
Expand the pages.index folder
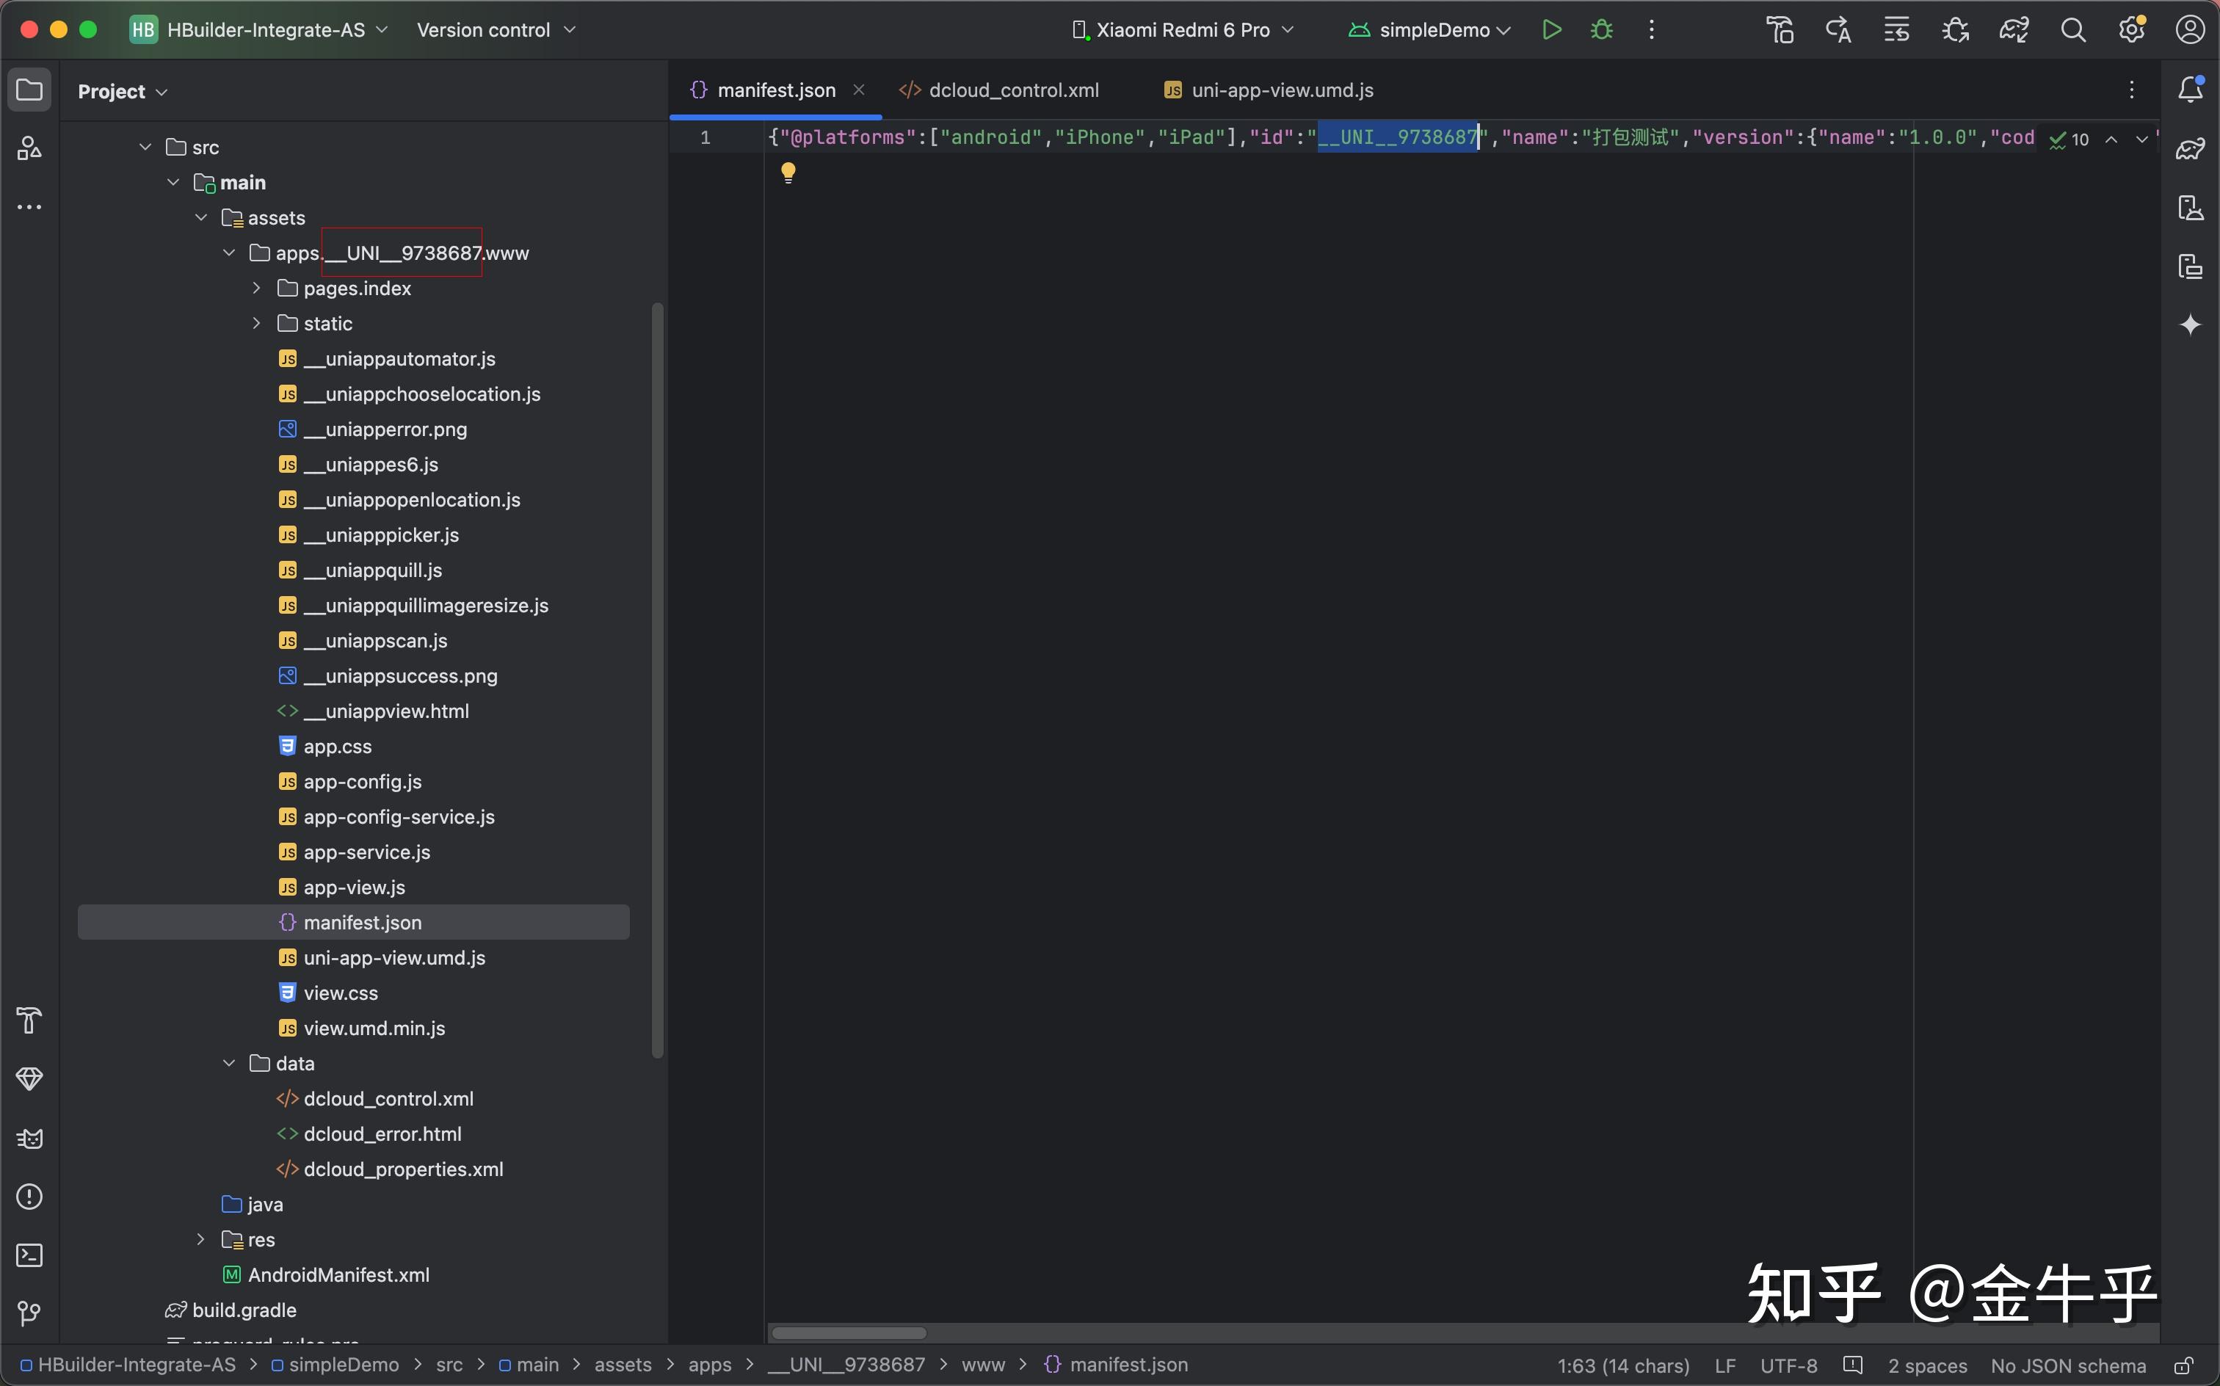tap(257, 288)
